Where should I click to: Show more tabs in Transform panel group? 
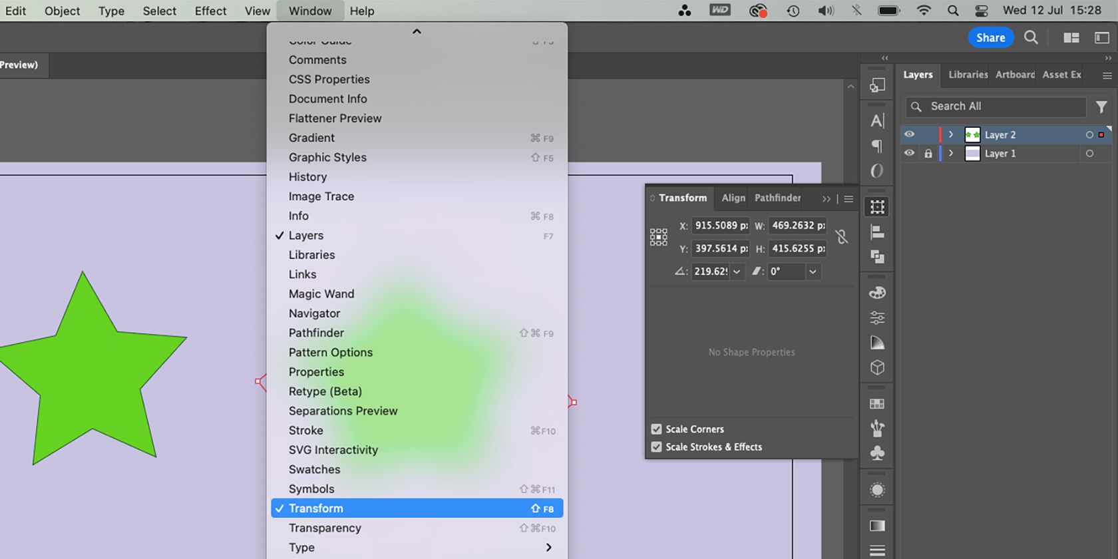point(827,198)
